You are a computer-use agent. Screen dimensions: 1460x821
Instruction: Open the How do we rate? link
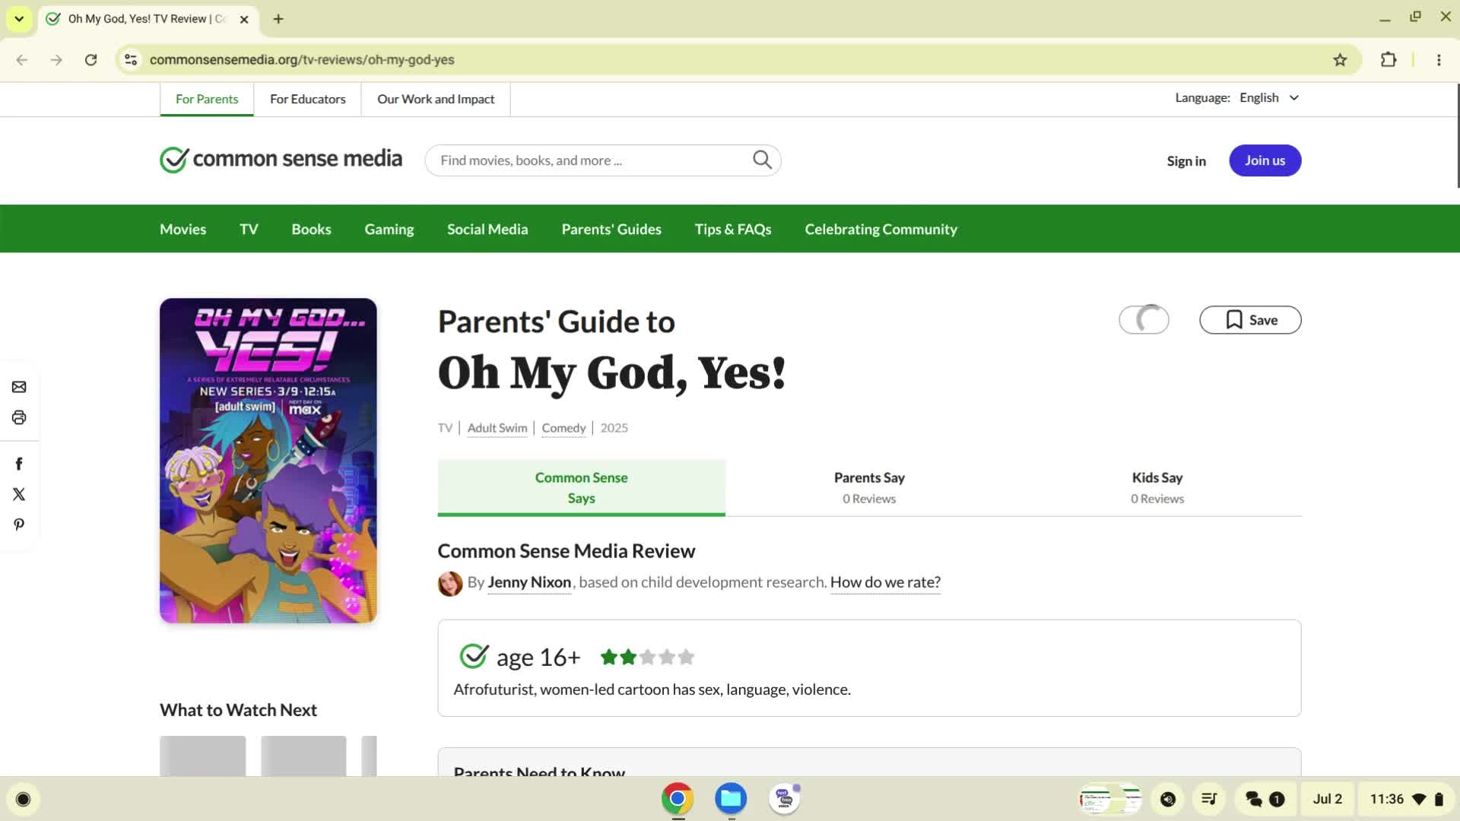point(885,582)
